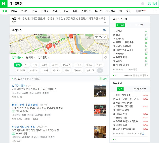This screenshot has height=143, width=159.
Task: Click map marker A
Action: coord(71,36)
